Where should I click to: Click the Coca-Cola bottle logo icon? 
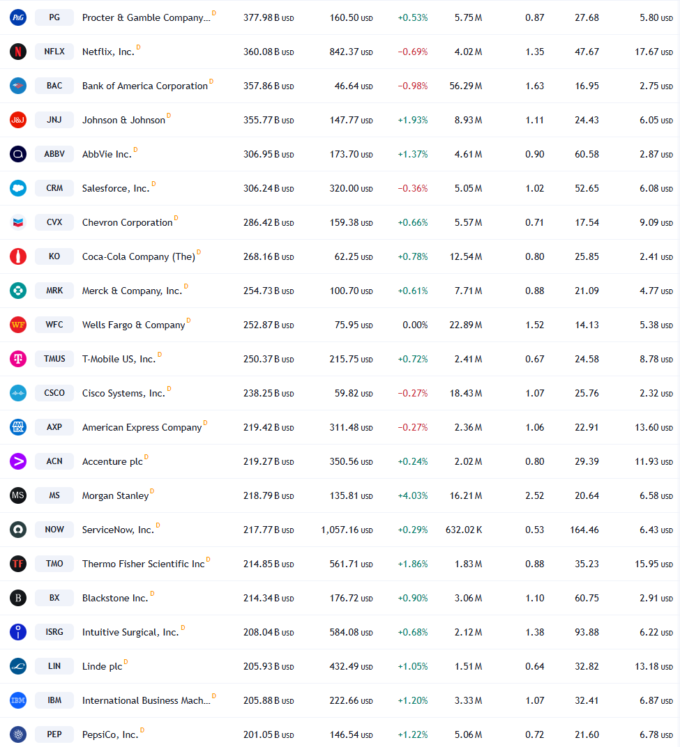[18, 256]
